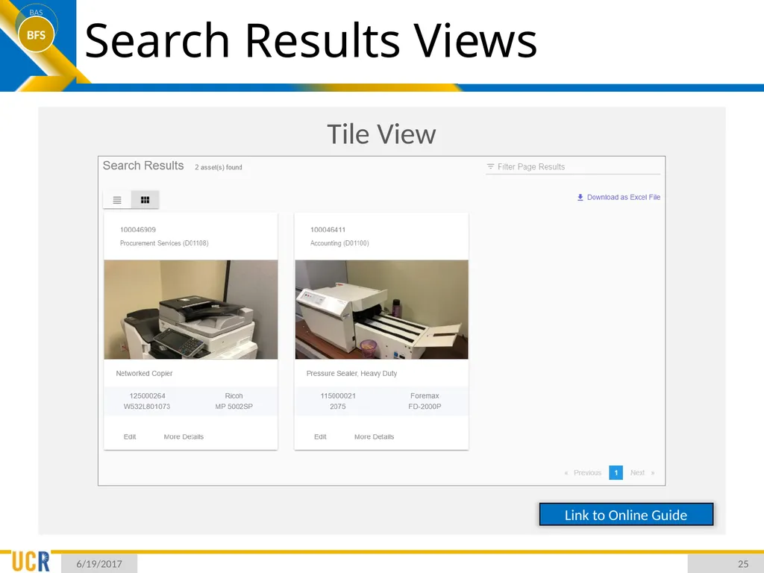Click serial number W532L801073
This screenshot has width=764, height=573.
[147, 407]
